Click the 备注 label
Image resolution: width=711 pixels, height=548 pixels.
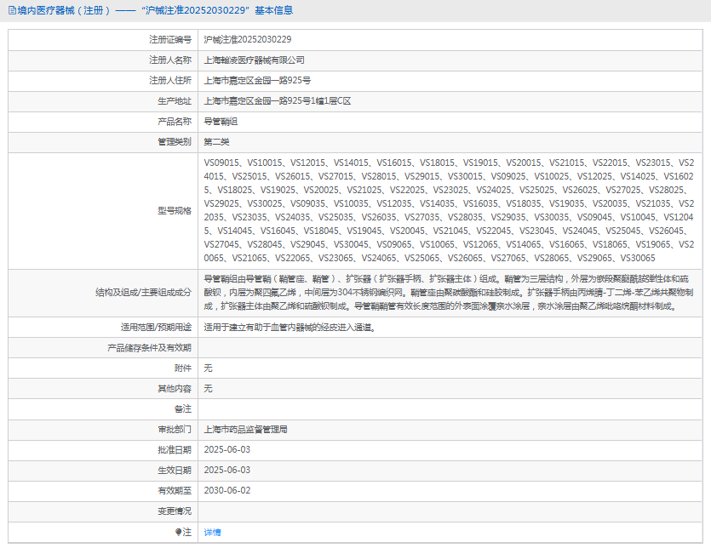(183, 408)
